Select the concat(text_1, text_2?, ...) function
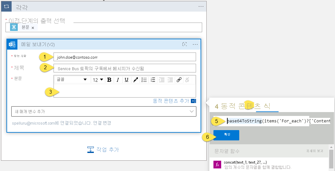335x171 pixels. coord(245,162)
